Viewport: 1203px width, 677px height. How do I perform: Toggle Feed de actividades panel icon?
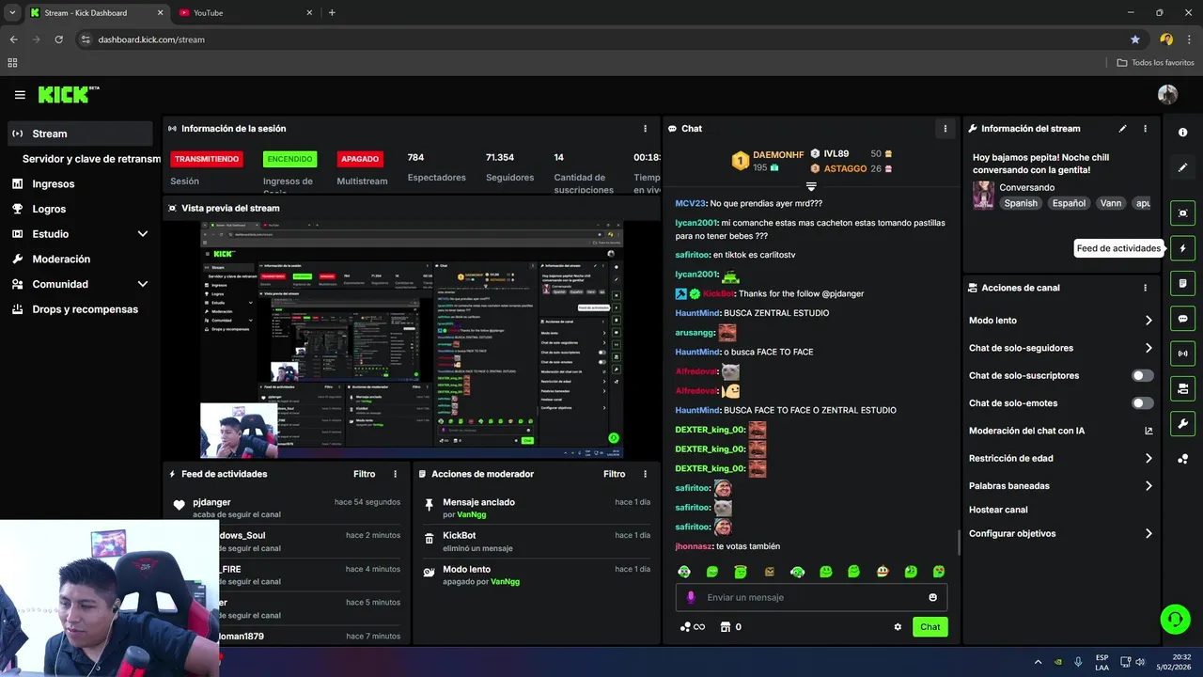[x=1183, y=248]
